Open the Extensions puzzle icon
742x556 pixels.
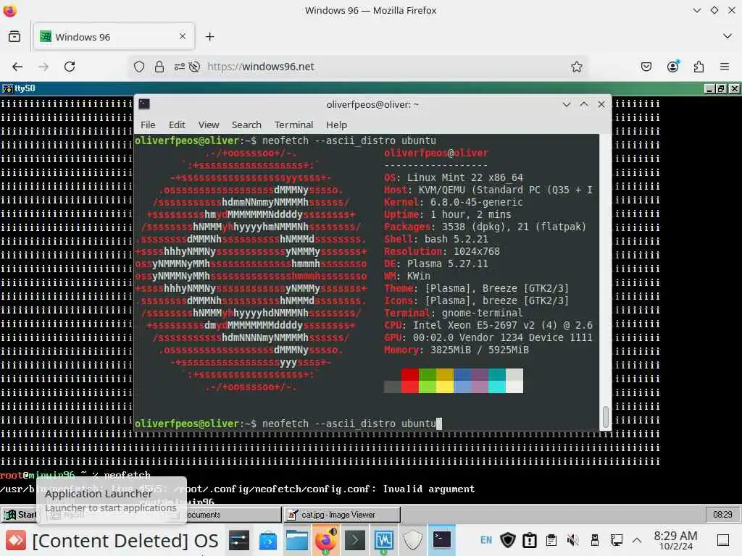(x=699, y=67)
